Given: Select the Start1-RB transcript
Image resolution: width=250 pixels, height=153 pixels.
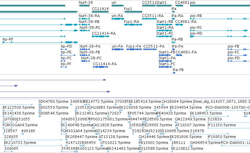Looking at the screenshot, I should coord(165,25).
